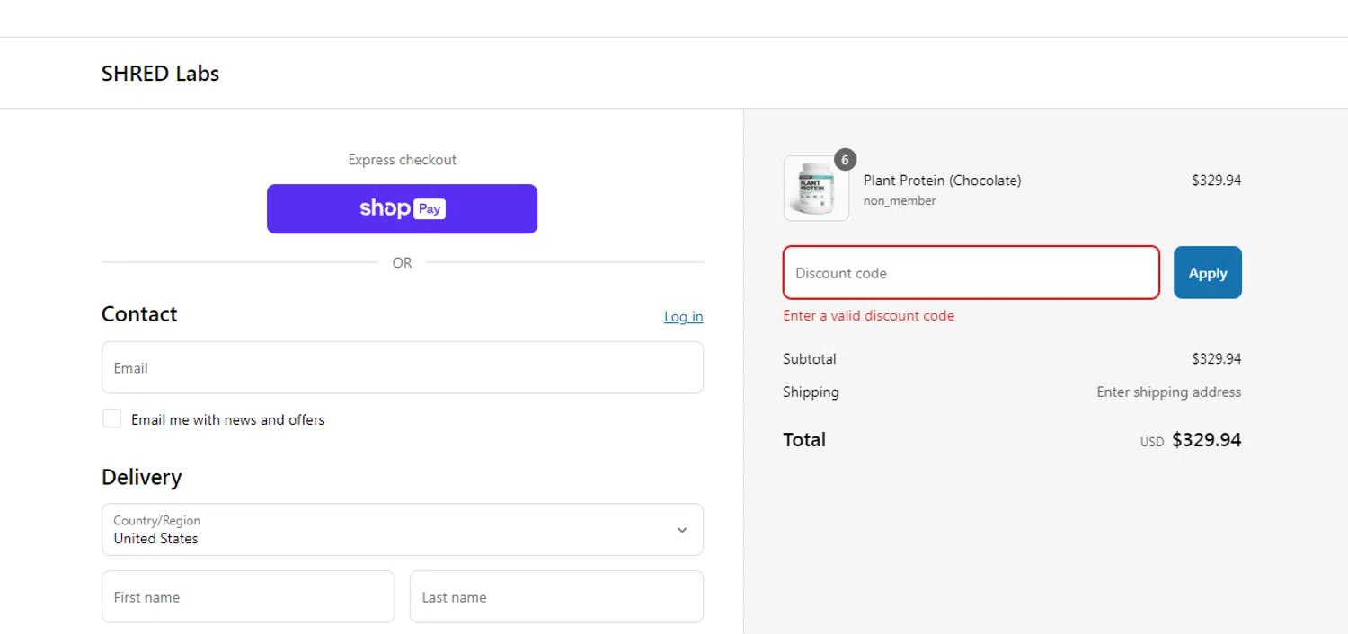Click the Delivery heading
This screenshot has width=1348, height=634.
141,477
